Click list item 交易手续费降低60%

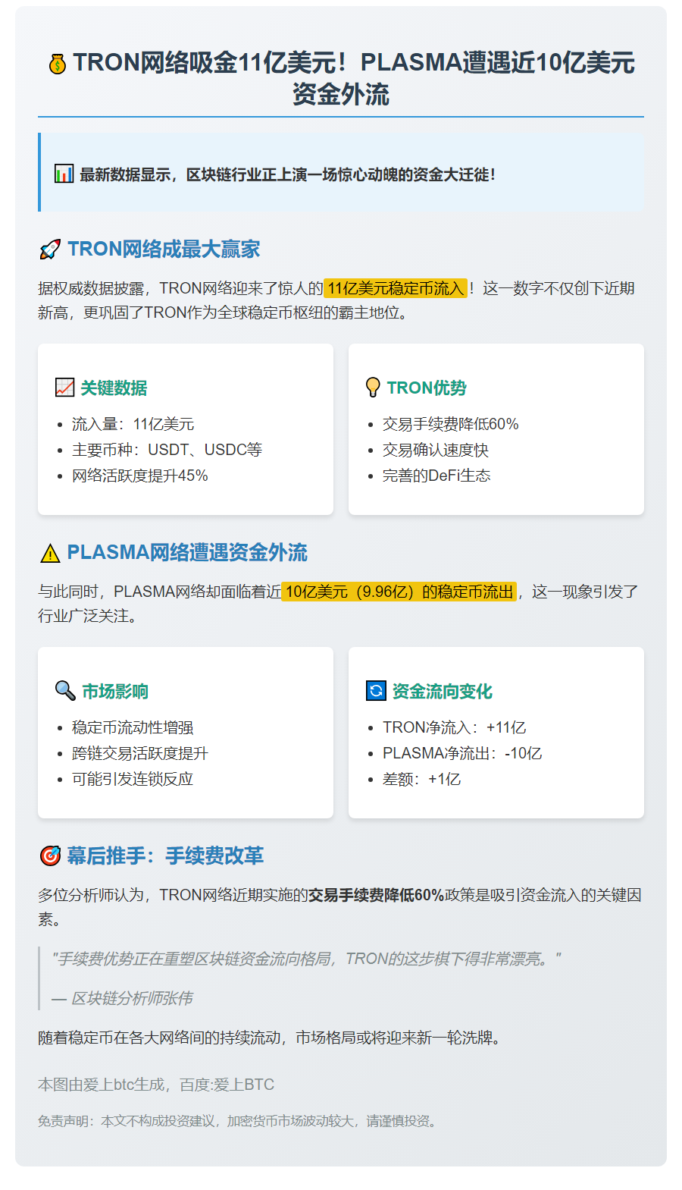click(x=451, y=424)
